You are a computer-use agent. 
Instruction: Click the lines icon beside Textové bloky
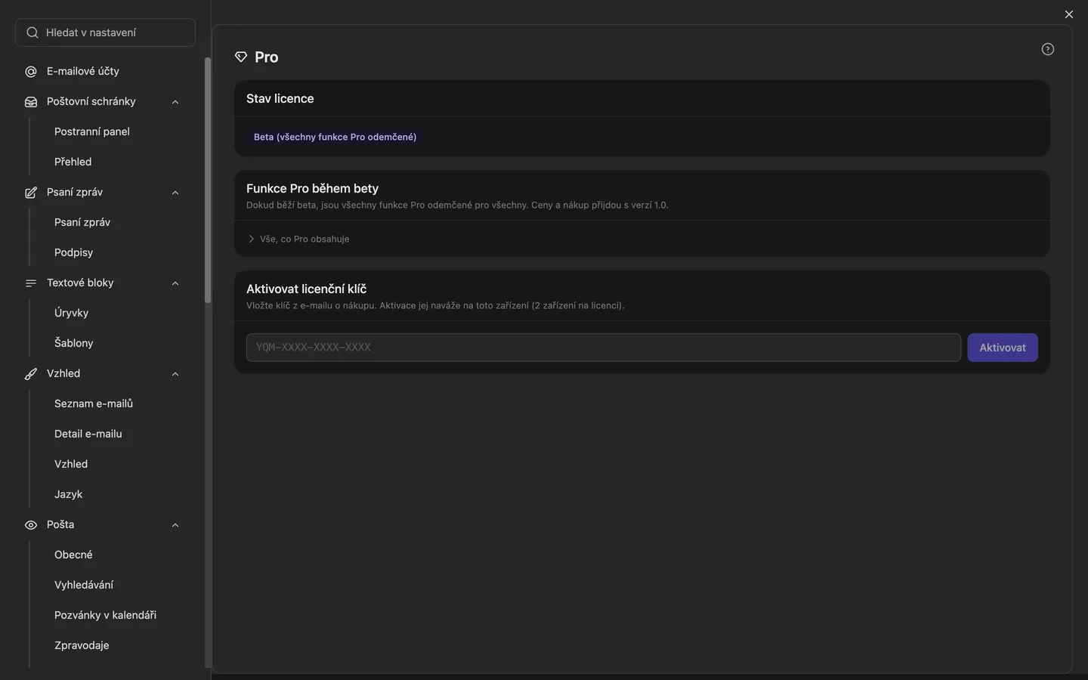pyautogui.click(x=31, y=283)
